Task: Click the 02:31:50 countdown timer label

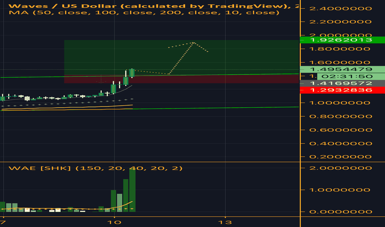Action: tap(351, 76)
